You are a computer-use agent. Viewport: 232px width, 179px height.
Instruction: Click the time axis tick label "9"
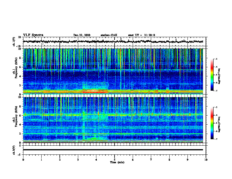pos(187,160)
